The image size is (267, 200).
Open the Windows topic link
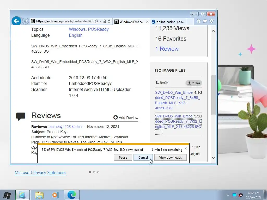tap(78, 29)
